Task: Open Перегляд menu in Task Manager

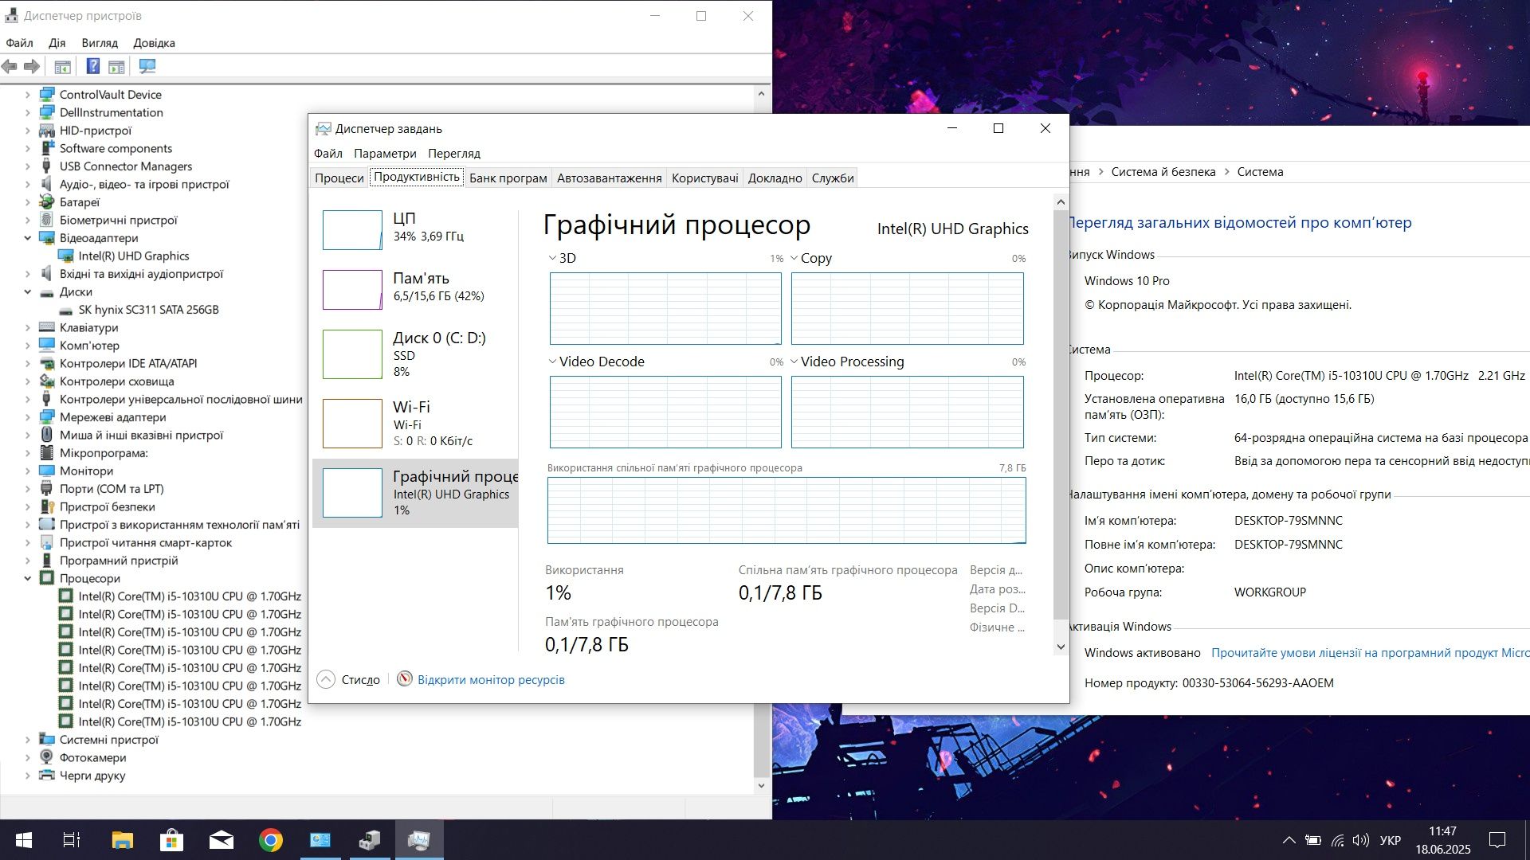Action: [x=454, y=153]
